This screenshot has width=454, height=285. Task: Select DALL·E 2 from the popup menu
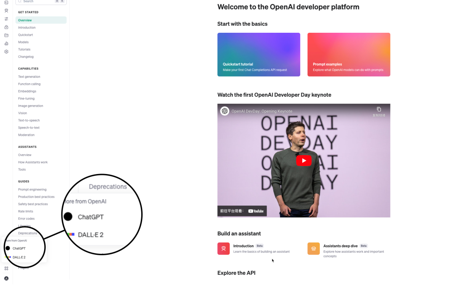[19, 257]
